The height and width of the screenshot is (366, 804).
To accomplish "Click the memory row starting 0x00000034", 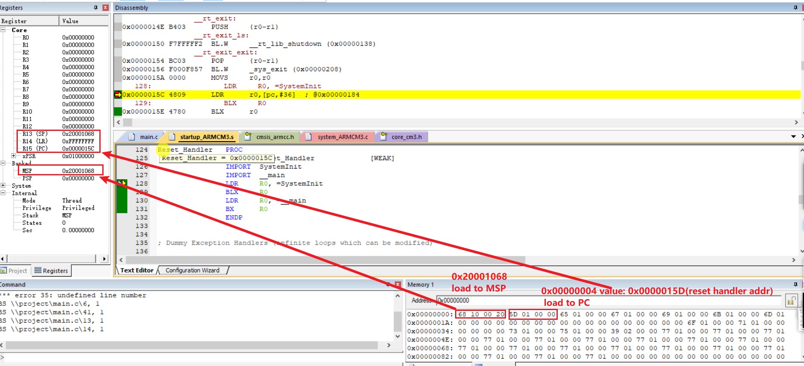I will click(596, 331).
